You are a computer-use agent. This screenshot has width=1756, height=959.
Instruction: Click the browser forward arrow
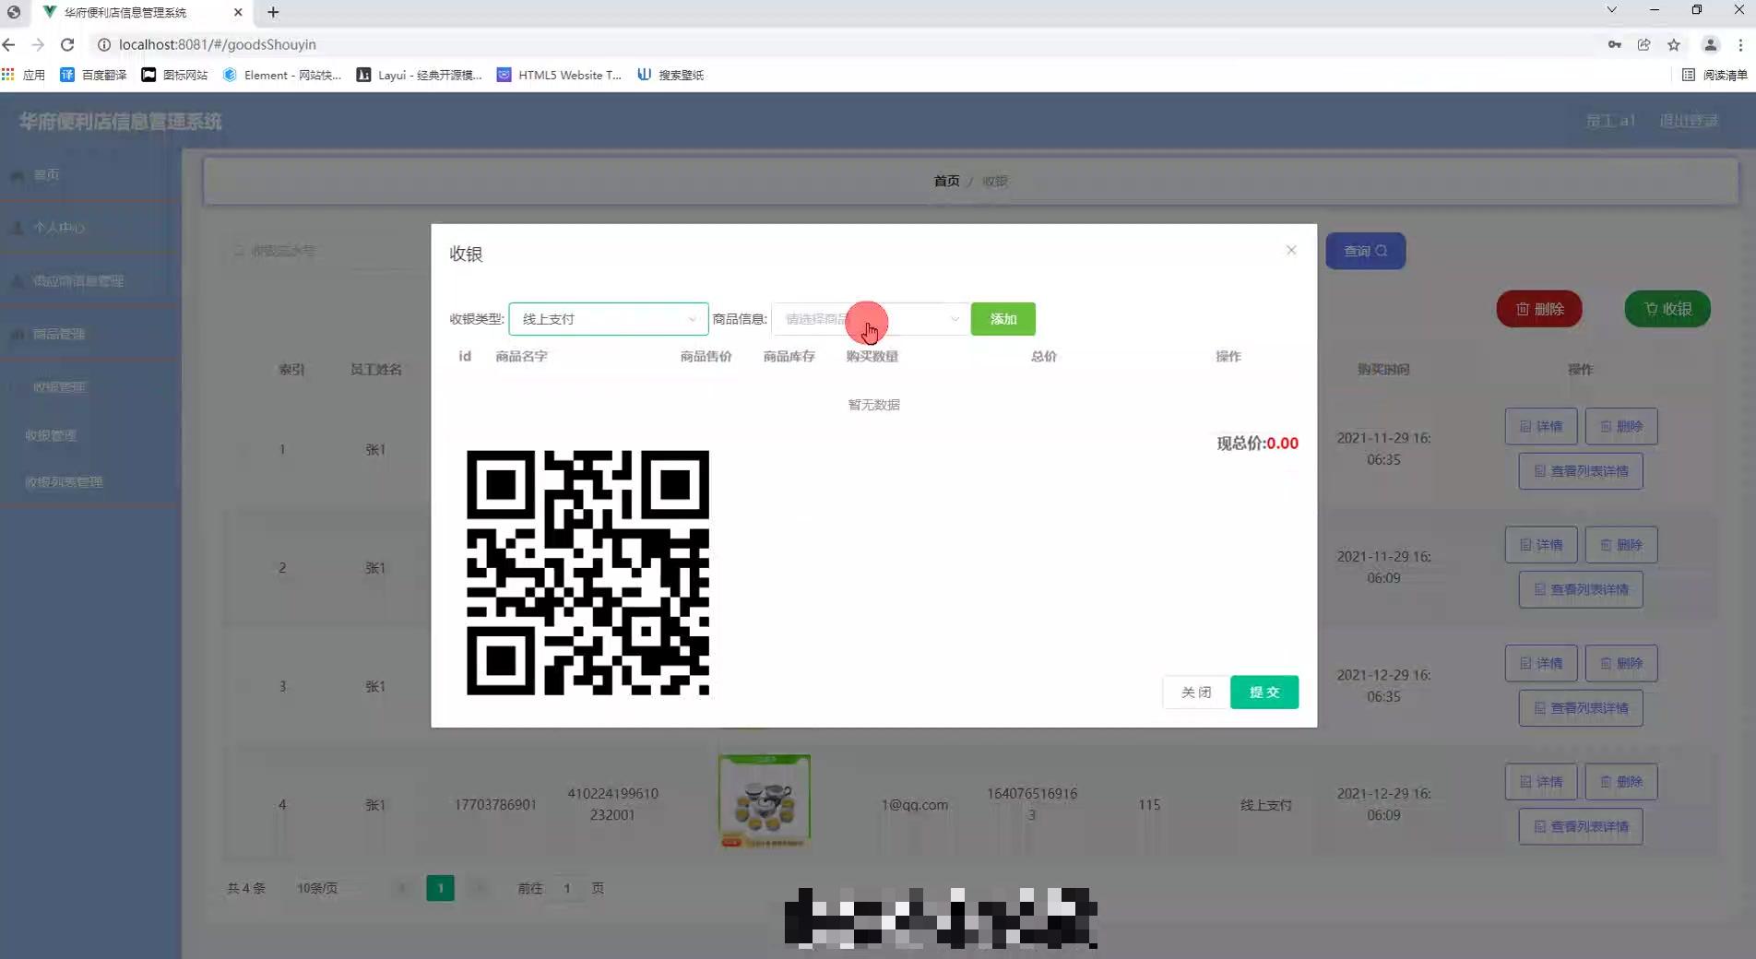point(38,44)
